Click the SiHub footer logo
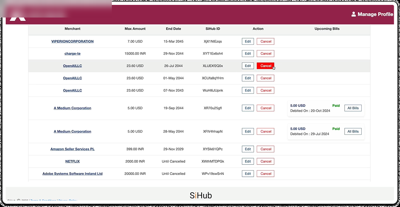 [x=201, y=195]
